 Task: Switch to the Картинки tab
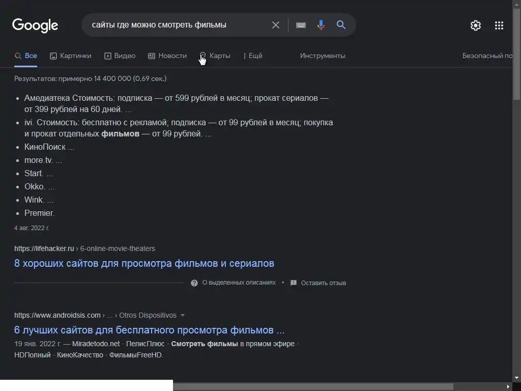point(70,56)
